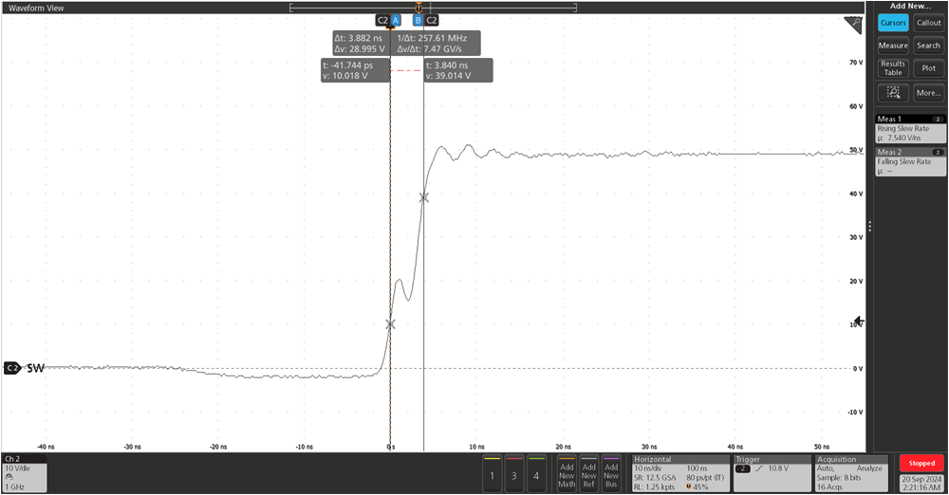Image resolution: width=949 pixels, height=495 pixels.
Task: Click cursor B crosshair on waveform
Action: [x=423, y=197]
